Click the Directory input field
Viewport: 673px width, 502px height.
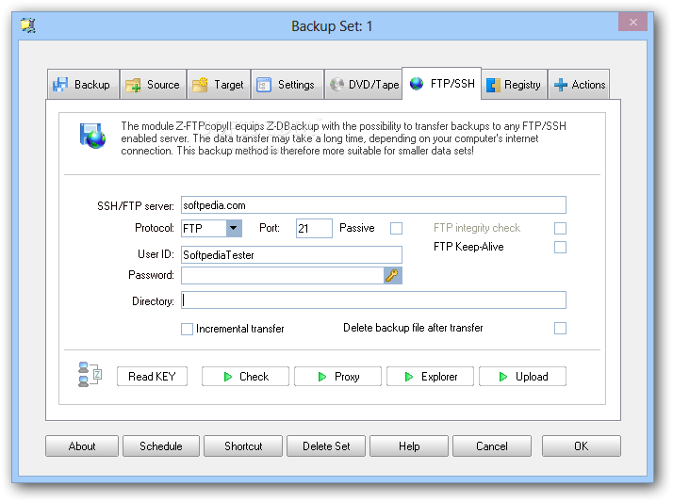(x=373, y=300)
